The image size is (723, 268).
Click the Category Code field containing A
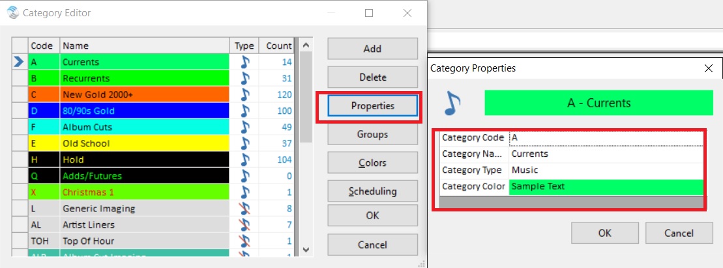point(606,138)
